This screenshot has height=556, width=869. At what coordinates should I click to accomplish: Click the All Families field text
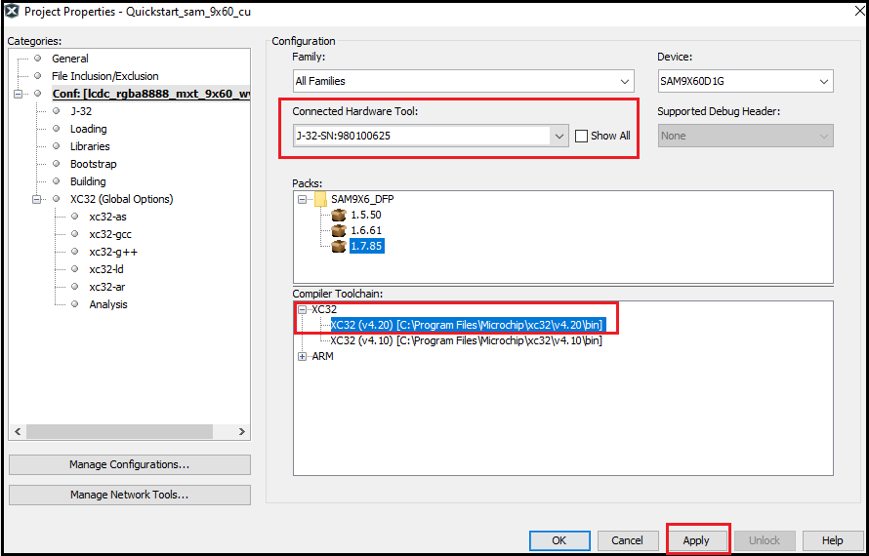pos(320,81)
